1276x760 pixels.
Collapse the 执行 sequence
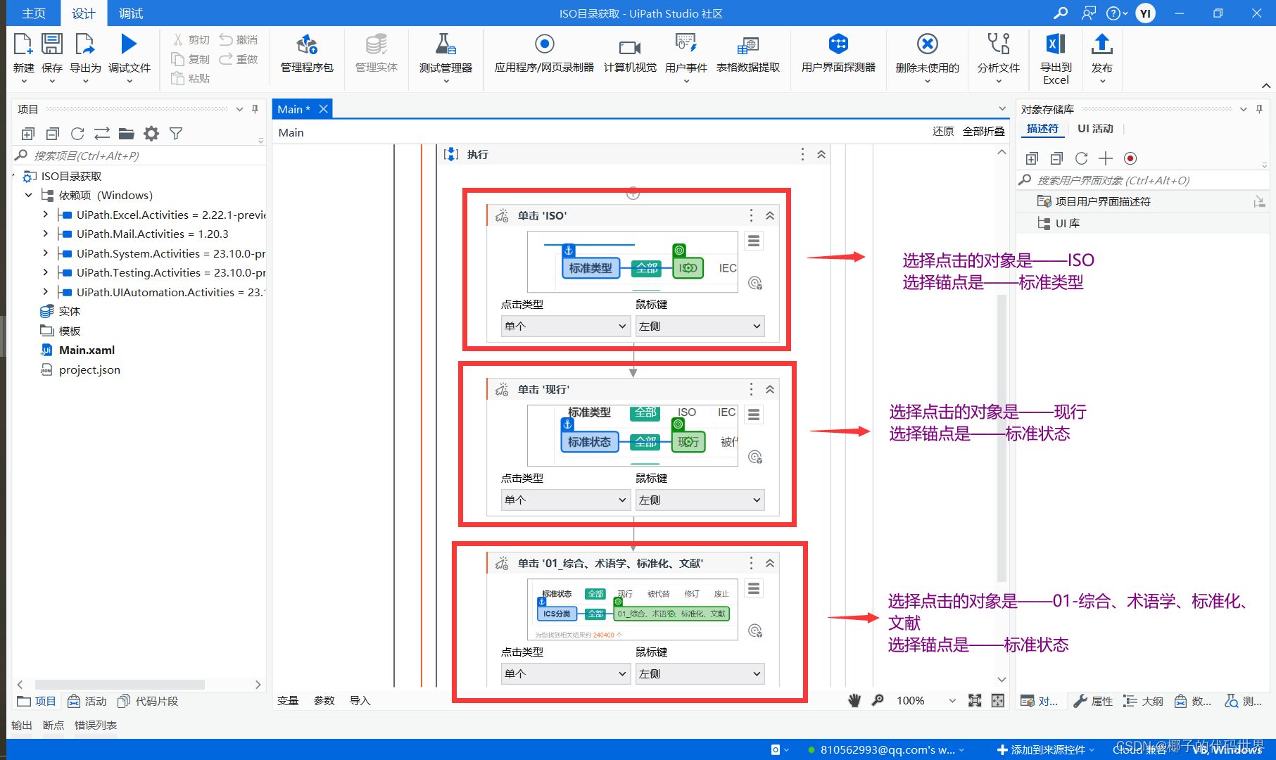pyautogui.click(x=821, y=154)
